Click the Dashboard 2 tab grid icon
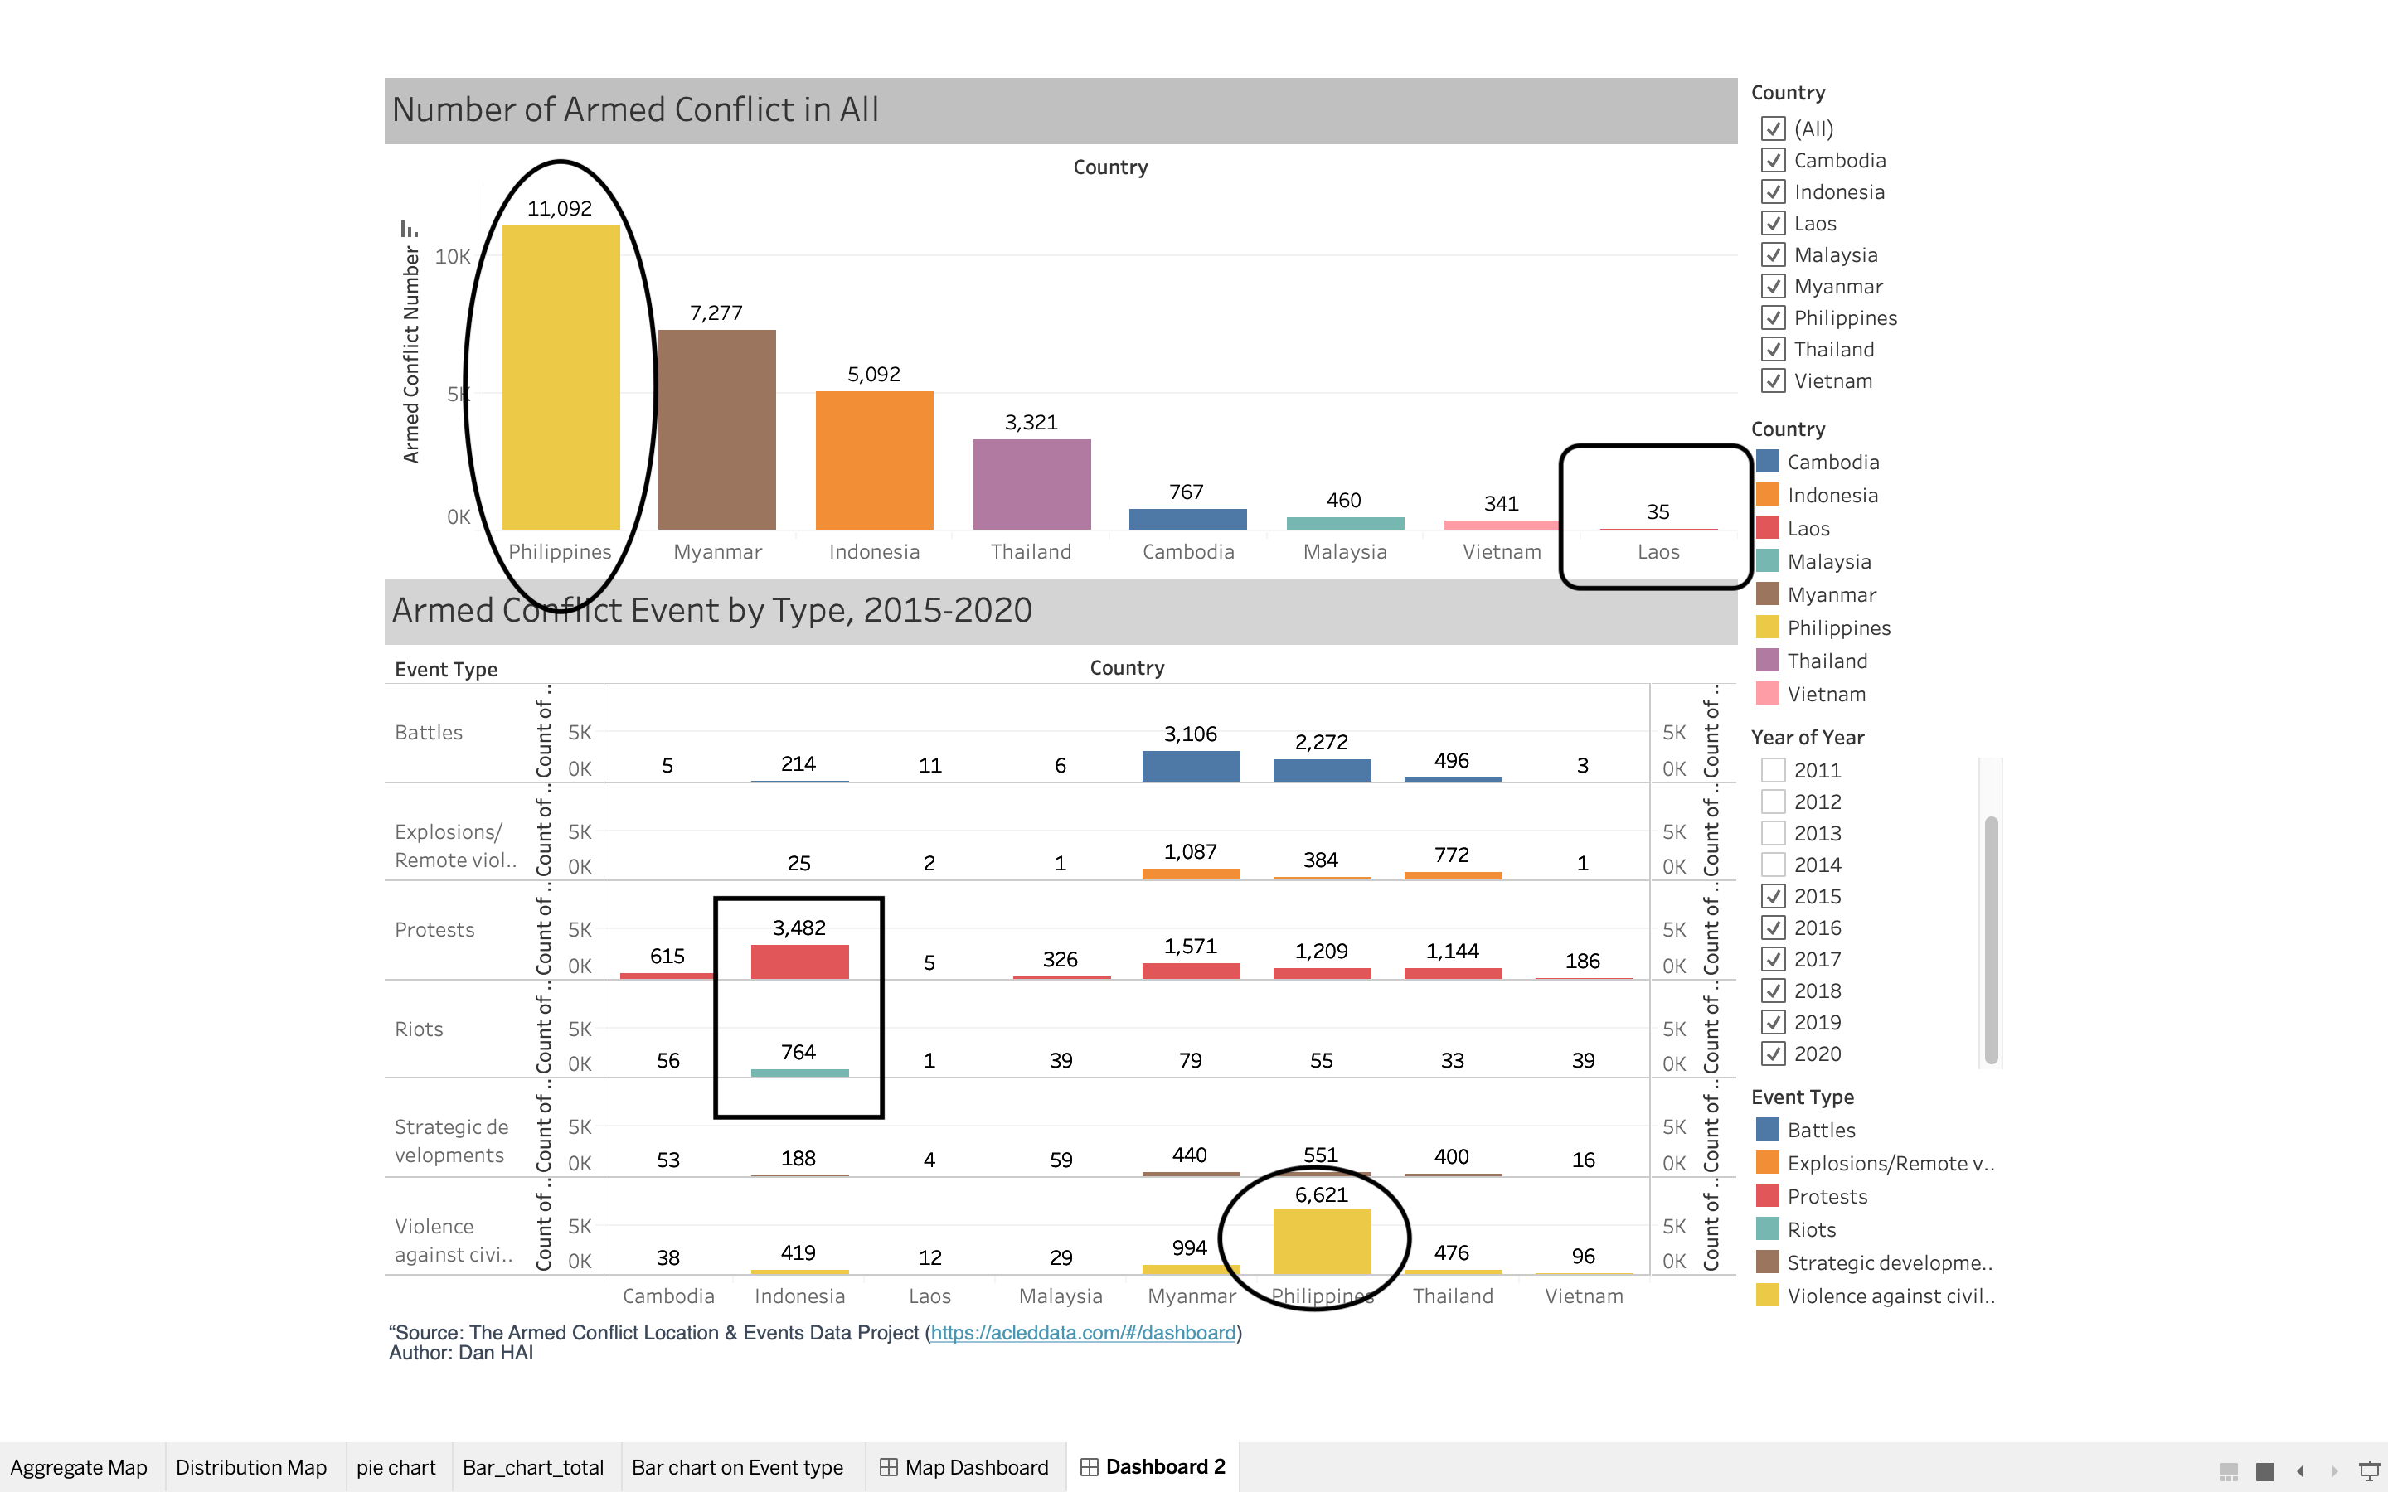The width and height of the screenshot is (2388, 1492). 1089,1467
